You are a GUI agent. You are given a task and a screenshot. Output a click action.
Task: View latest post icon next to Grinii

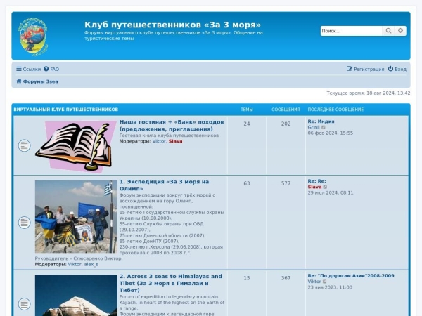[324, 127]
